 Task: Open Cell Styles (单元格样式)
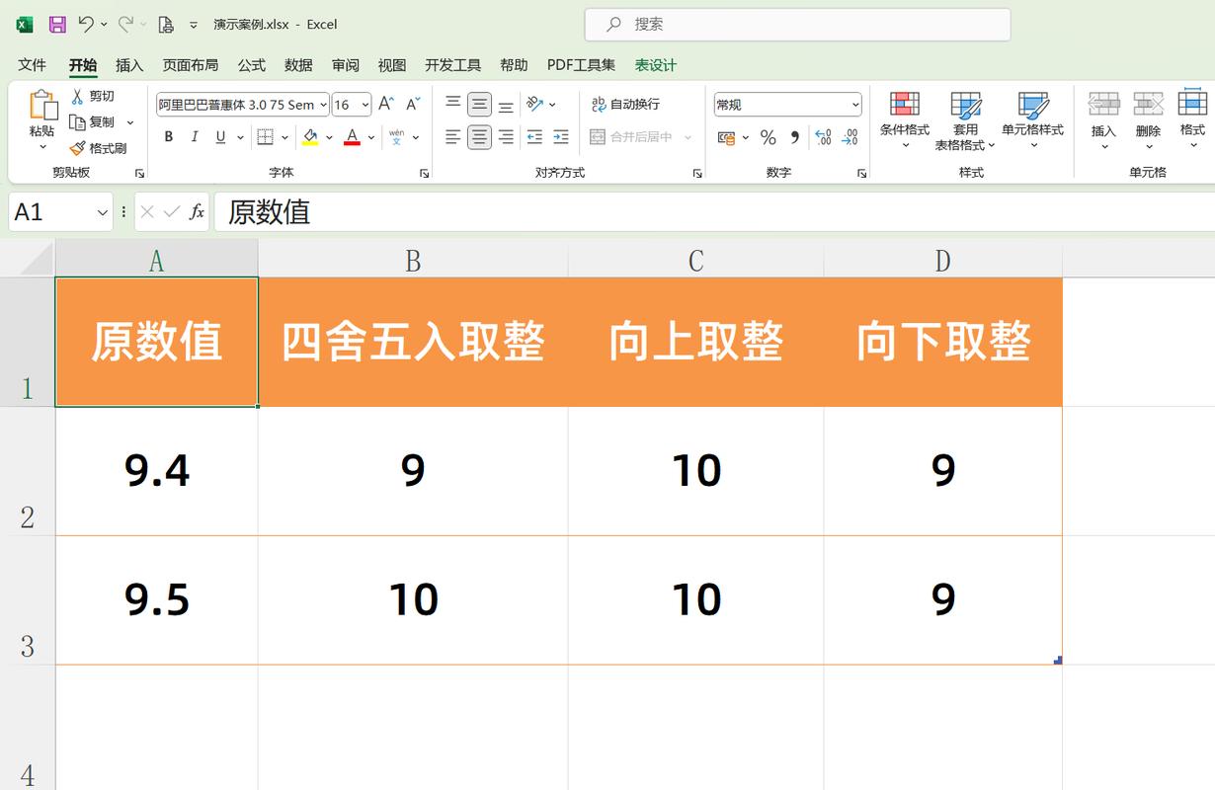click(1032, 120)
